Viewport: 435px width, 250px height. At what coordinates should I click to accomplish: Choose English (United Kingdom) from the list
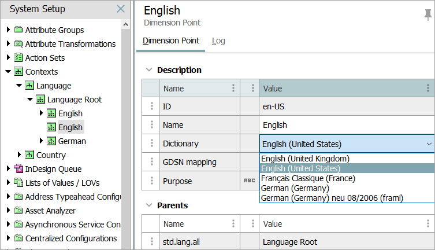coord(305,159)
